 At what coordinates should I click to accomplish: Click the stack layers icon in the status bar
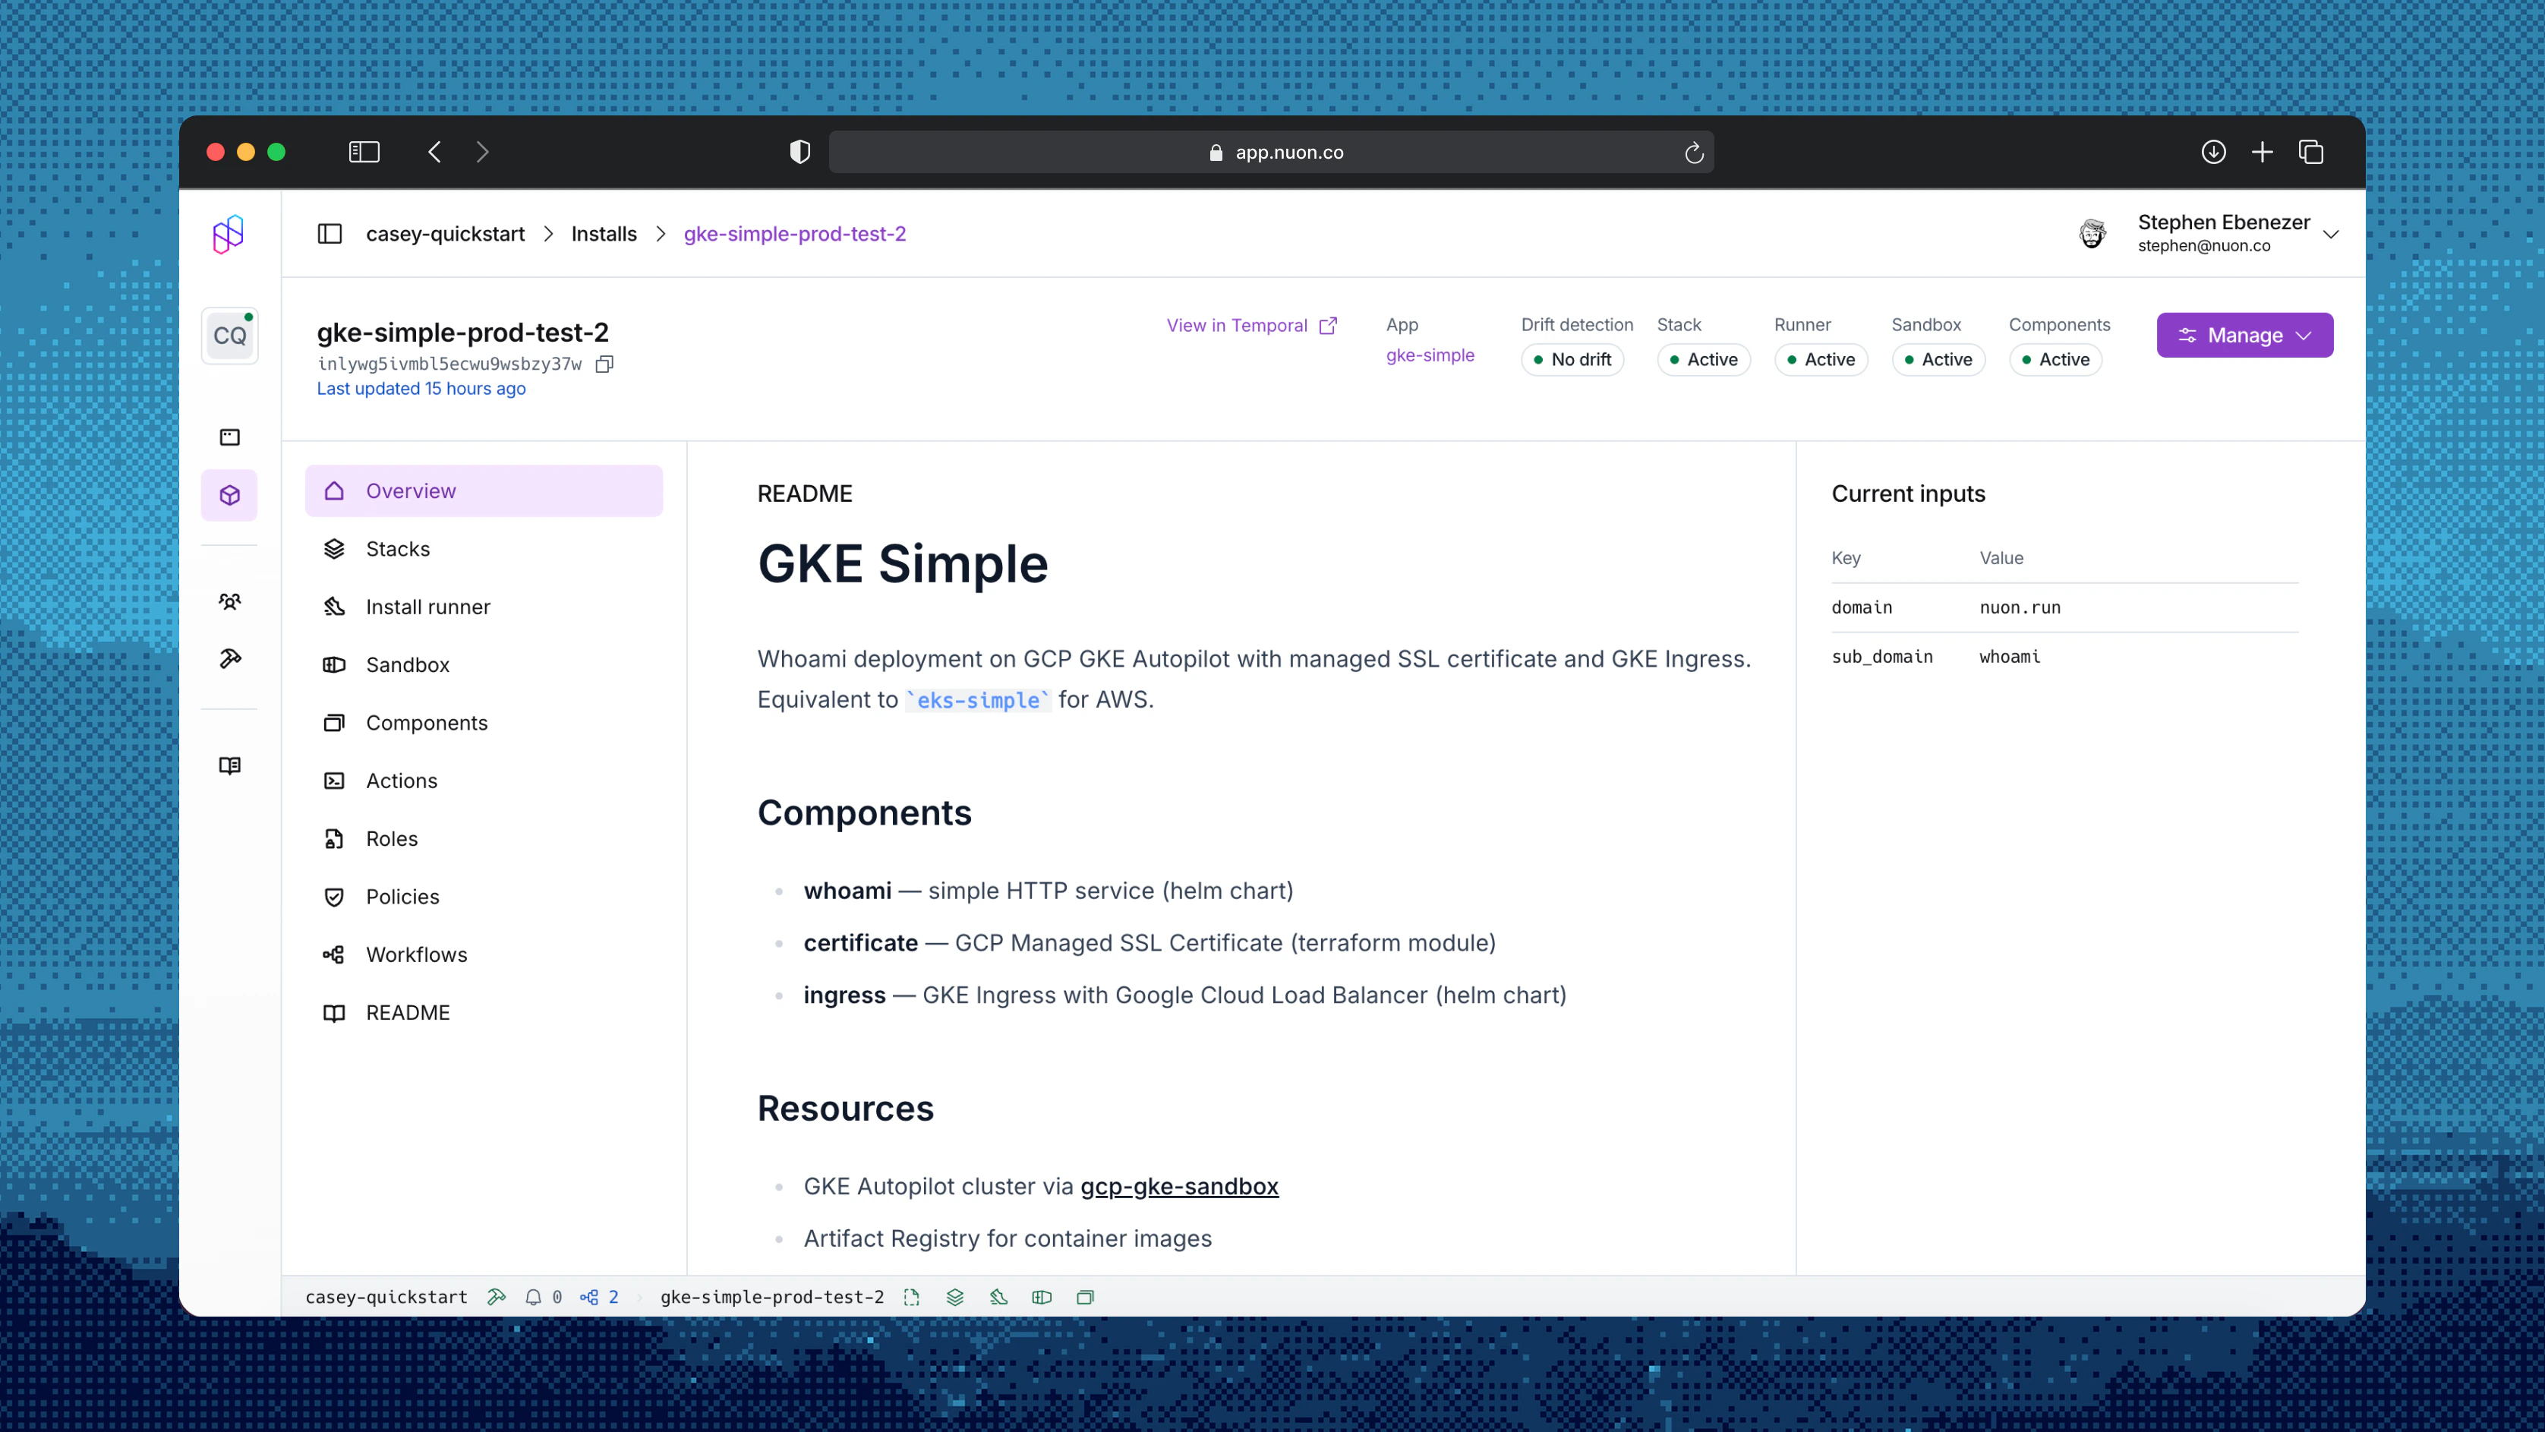[954, 1297]
